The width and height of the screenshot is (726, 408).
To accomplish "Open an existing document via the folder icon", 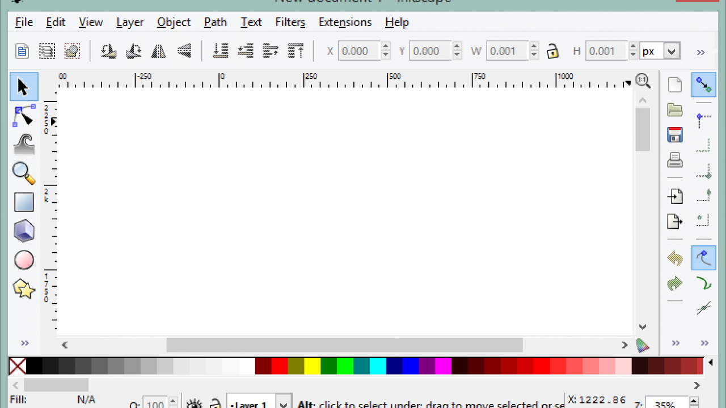I will pyautogui.click(x=674, y=109).
